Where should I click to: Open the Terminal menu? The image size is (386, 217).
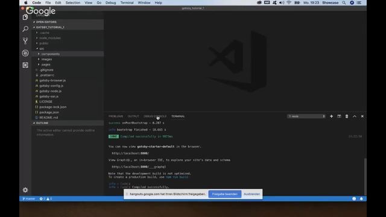click(x=127, y=2)
